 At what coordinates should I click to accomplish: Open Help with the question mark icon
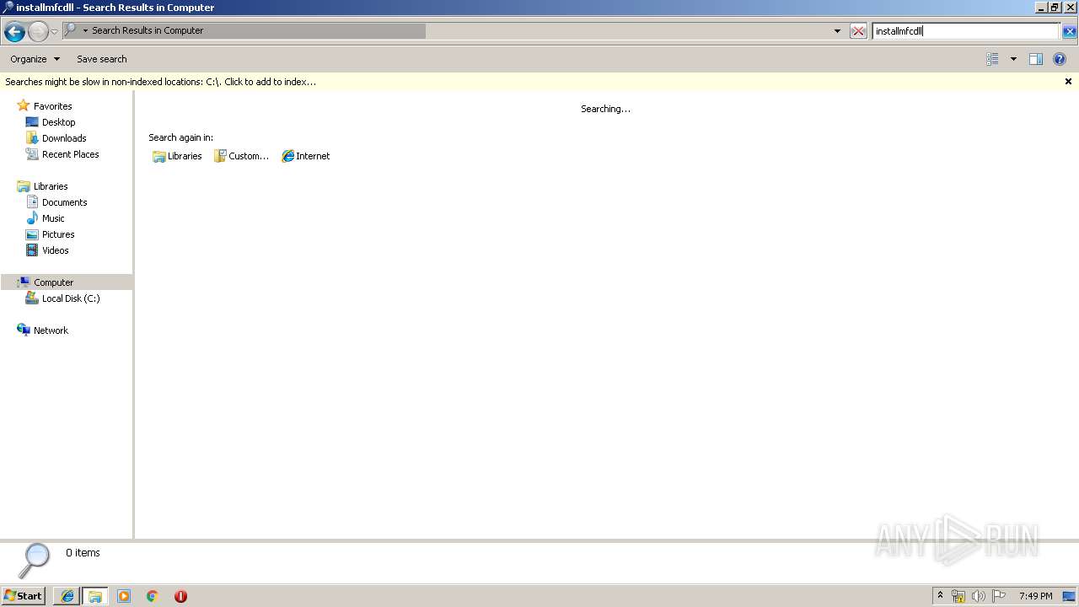pos(1060,59)
